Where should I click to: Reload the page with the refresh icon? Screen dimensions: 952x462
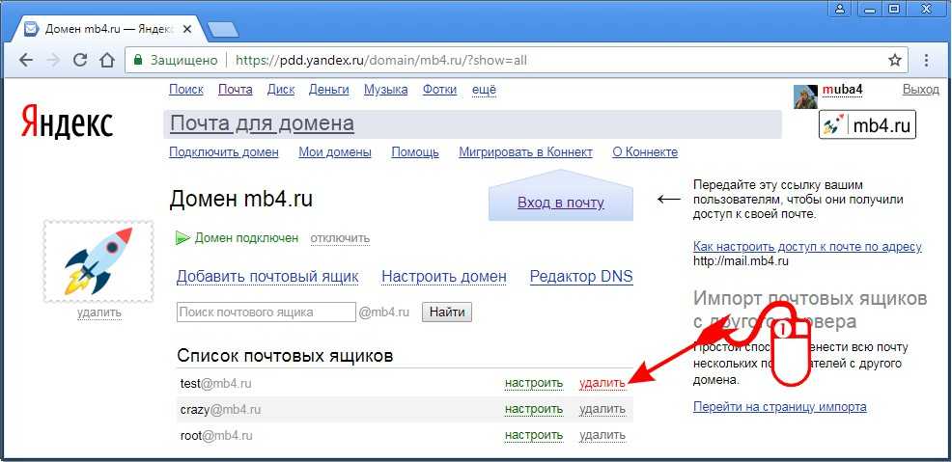pos(80,60)
